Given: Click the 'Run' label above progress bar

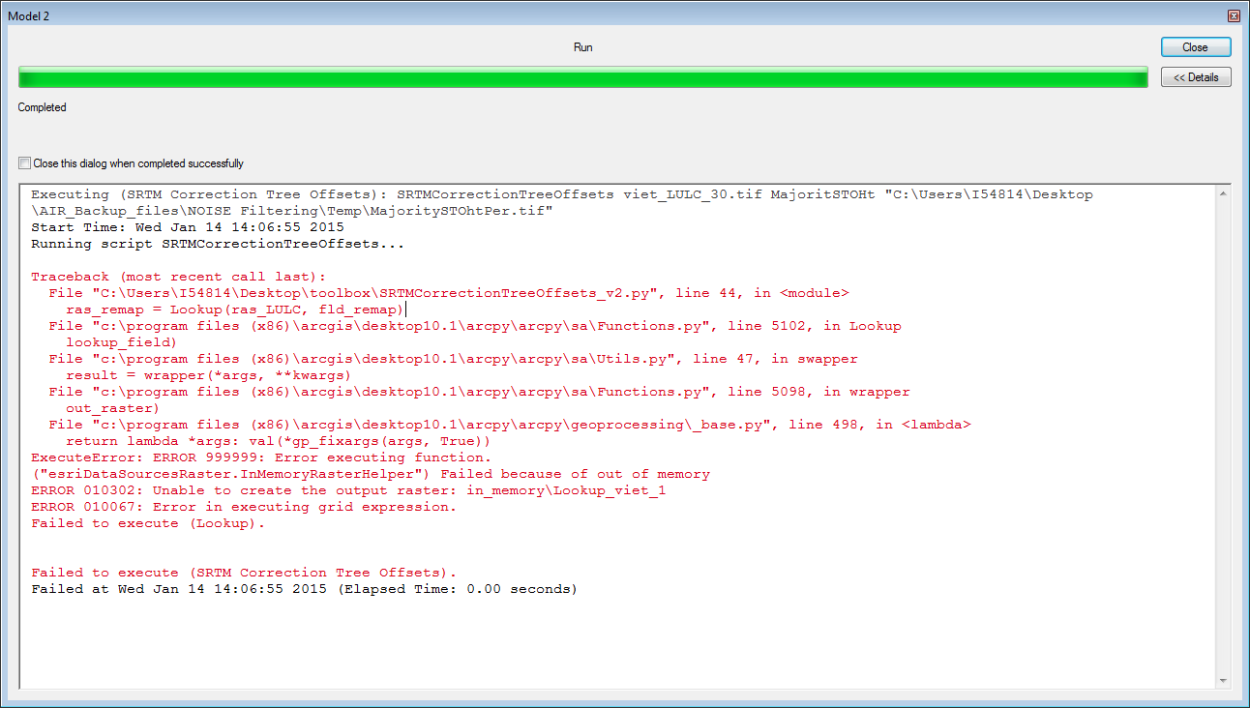Looking at the screenshot, I should coord(583,47).
